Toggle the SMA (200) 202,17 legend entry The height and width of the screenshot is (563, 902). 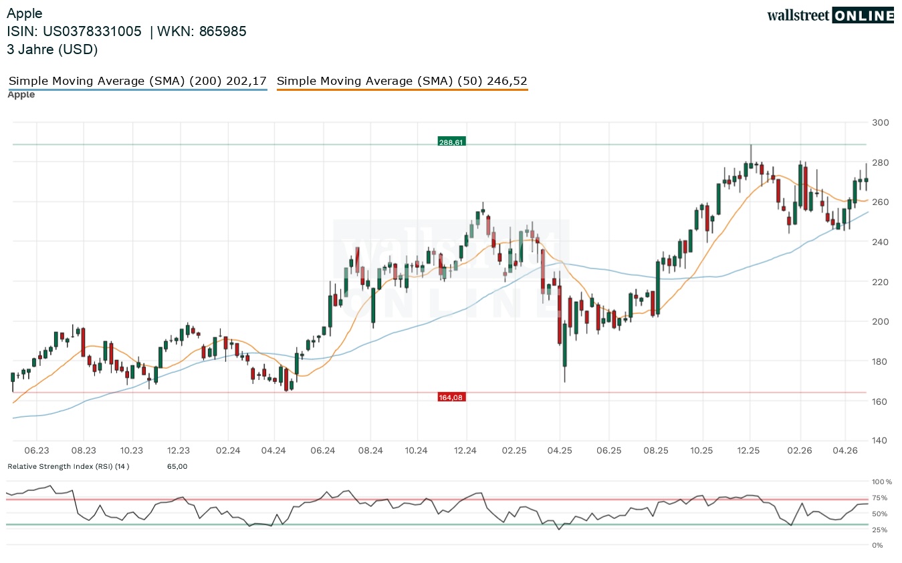[x=138, y=81]
